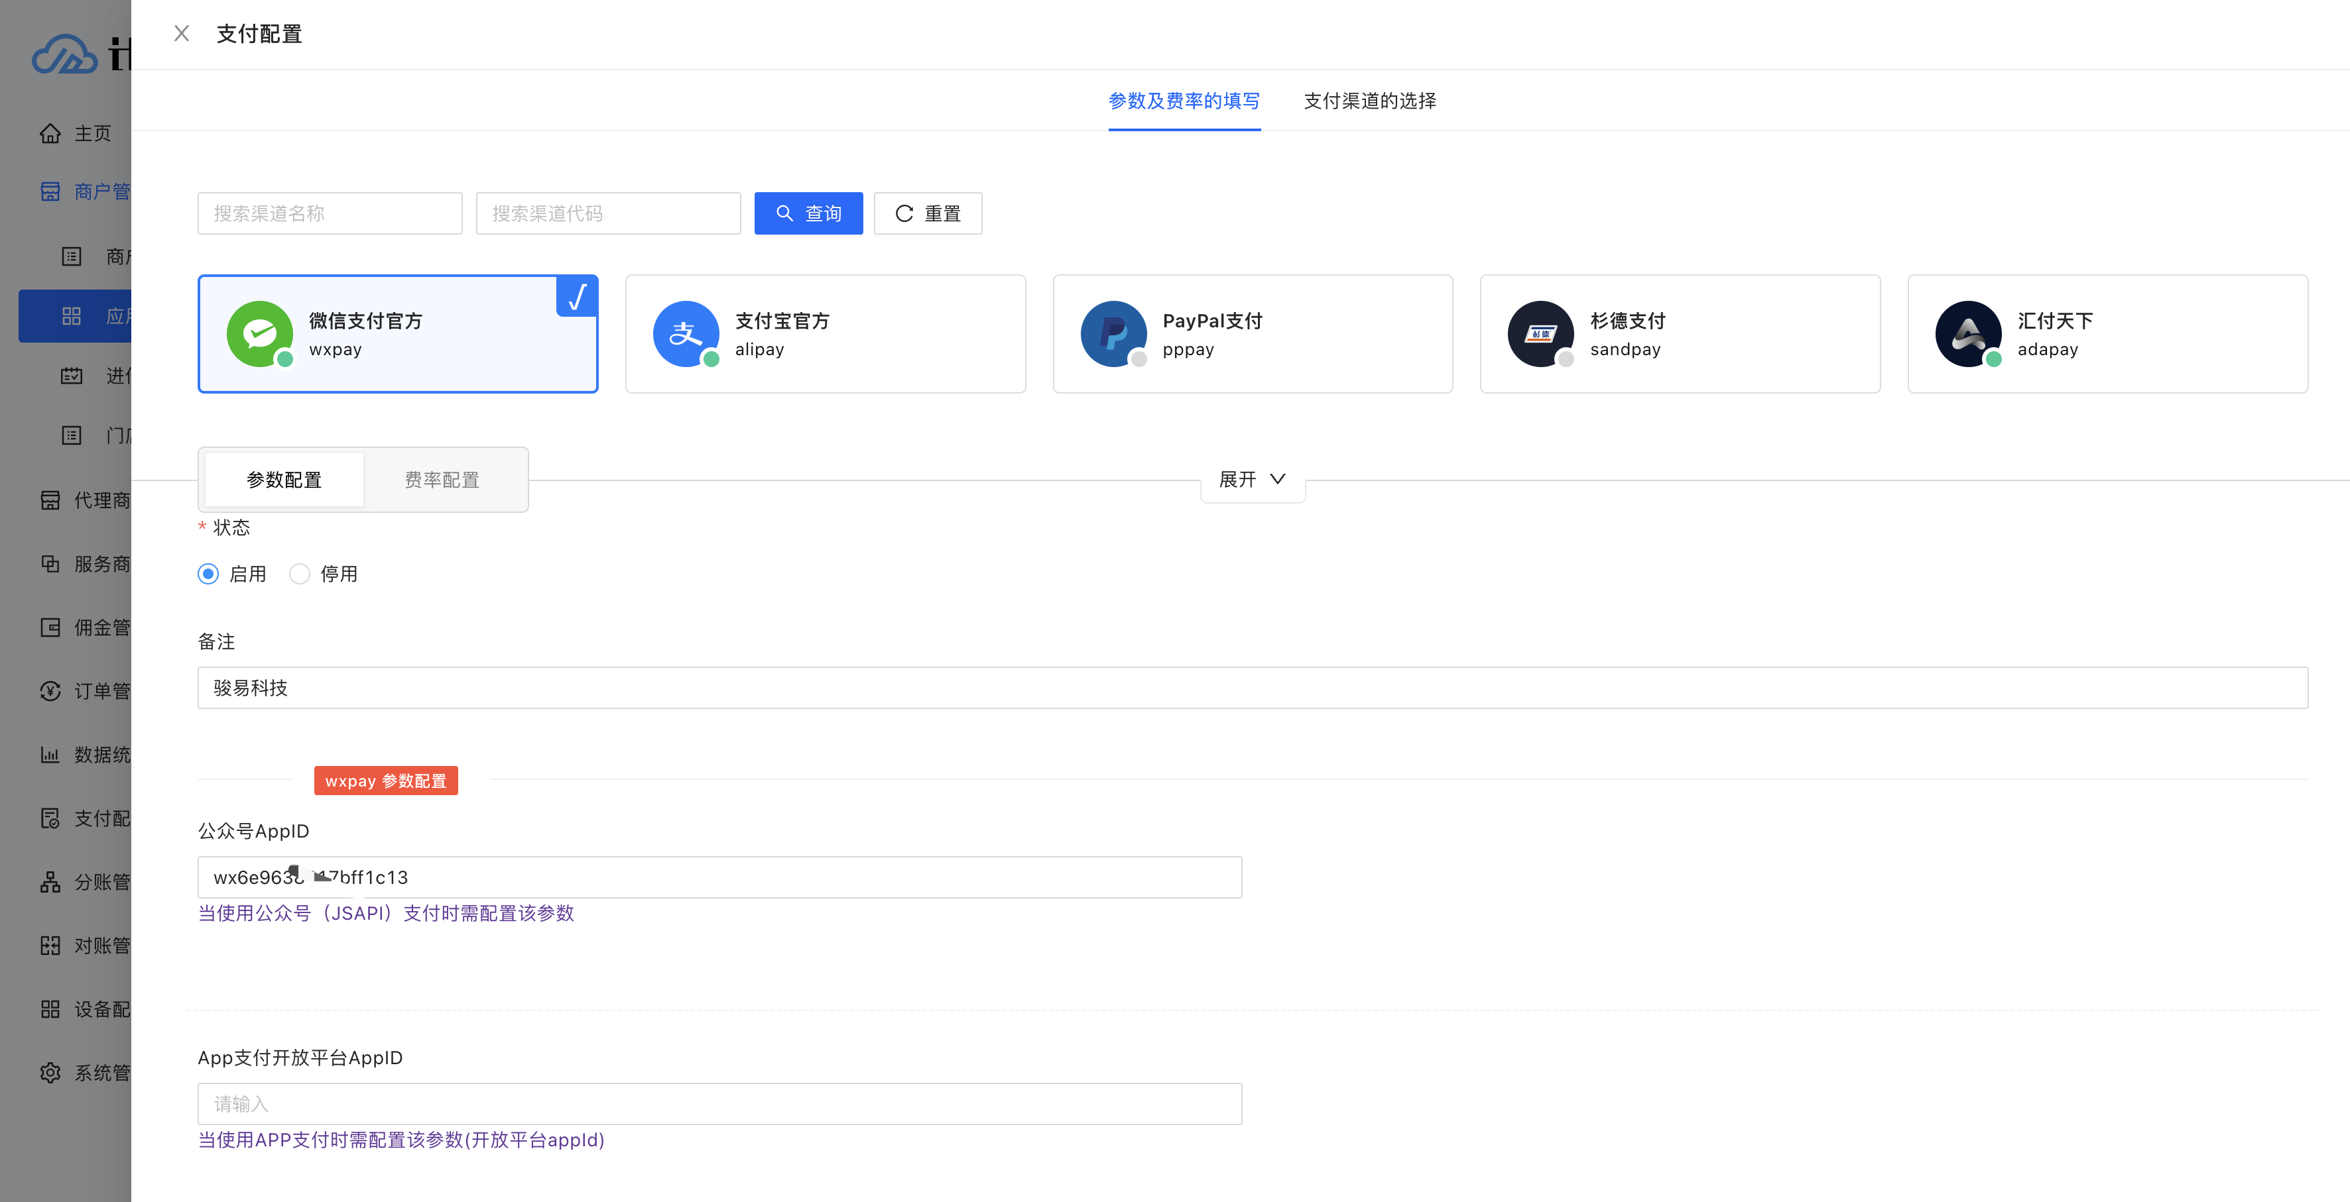Open the 费率配置 tab
2350x1202 pixels.
click(x=442, y=480)
